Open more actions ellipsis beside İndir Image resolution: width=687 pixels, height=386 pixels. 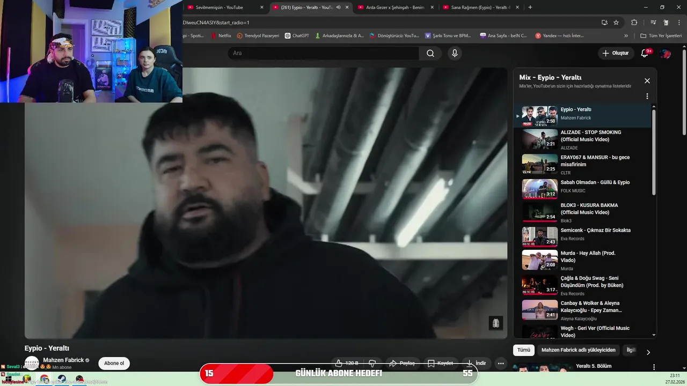[x=501, y=363]
